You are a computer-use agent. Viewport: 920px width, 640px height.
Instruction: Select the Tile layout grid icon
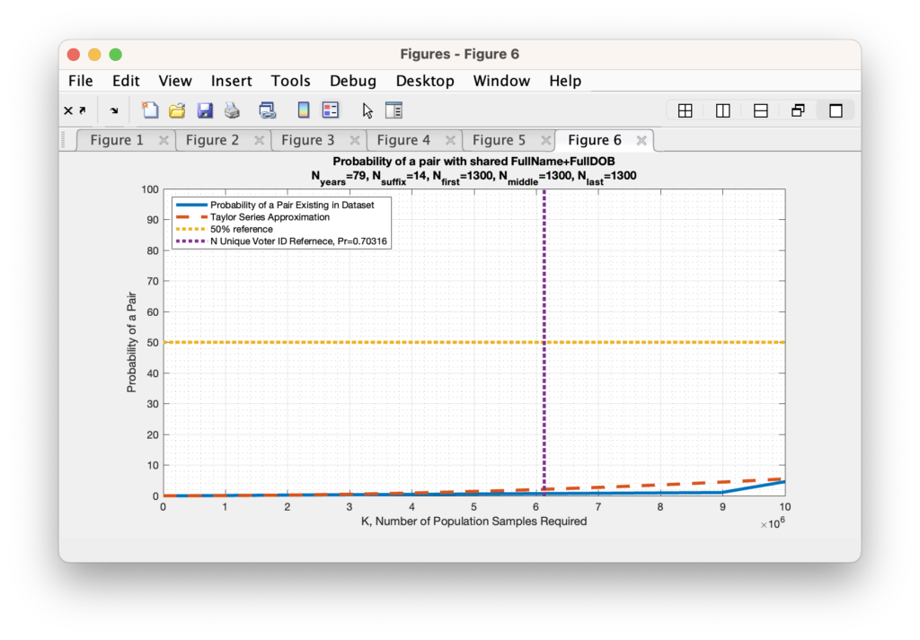tap(685, 110)
